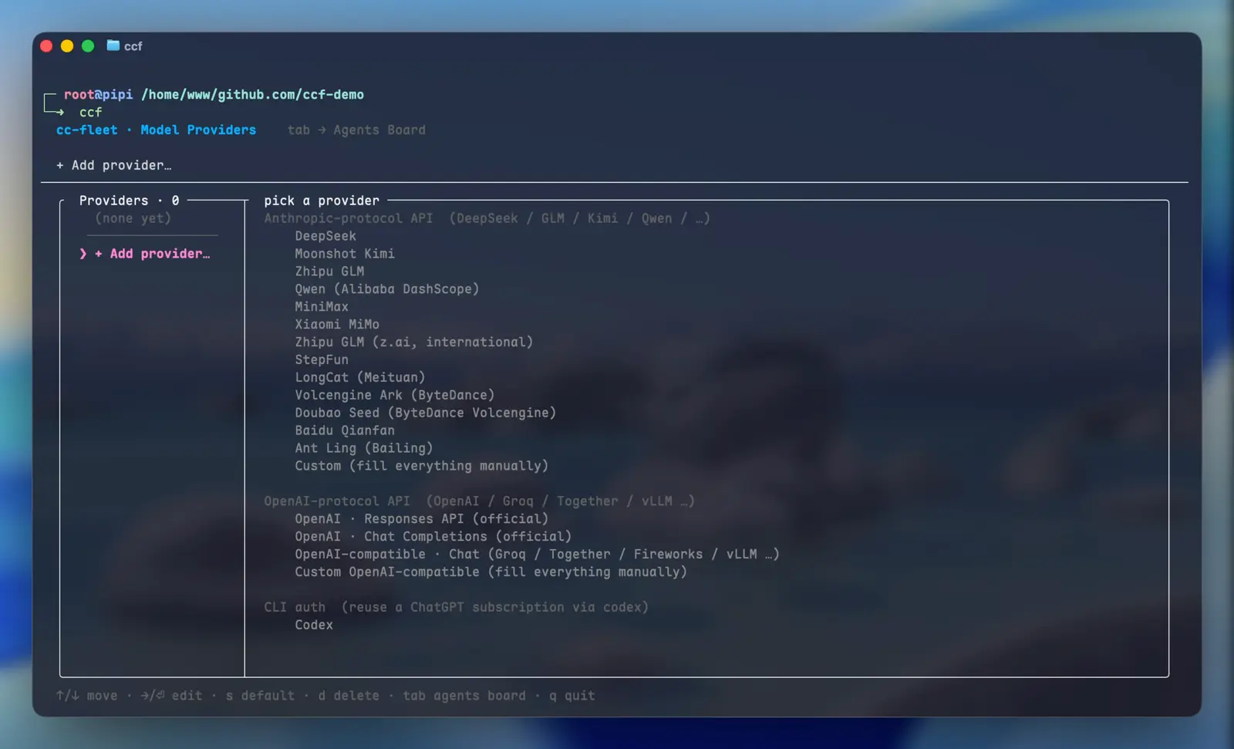Click the '+ Add provider…' header line

click(113, 165)
